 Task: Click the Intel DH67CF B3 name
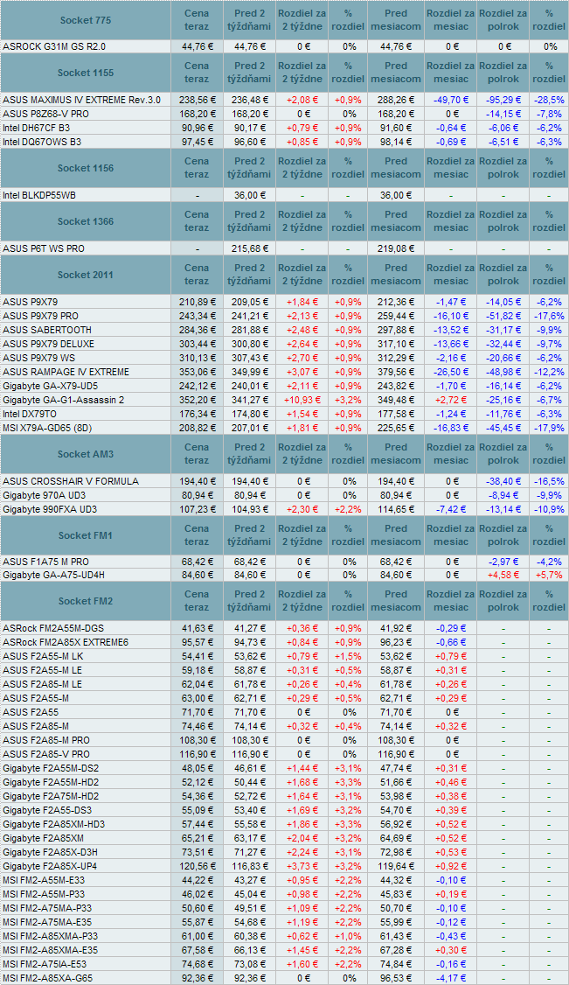pos(37,128)
